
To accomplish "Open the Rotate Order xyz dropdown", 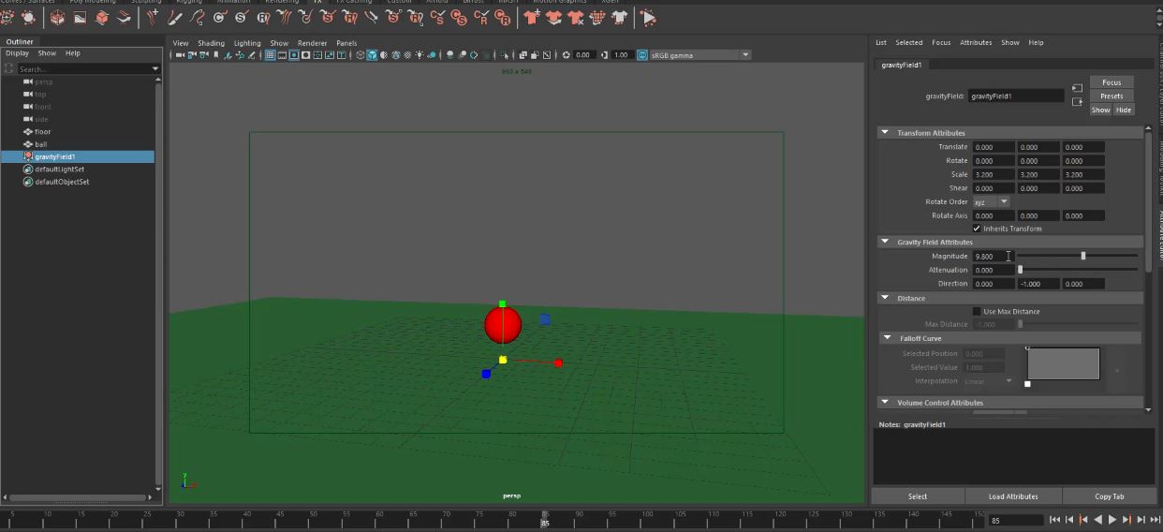I will coord(991,201).
